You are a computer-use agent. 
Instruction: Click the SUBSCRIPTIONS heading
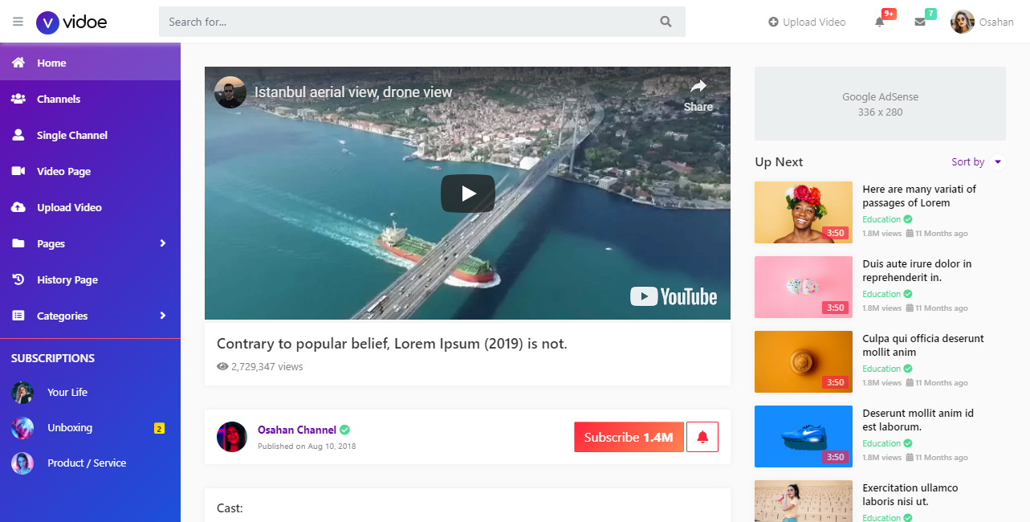click(53, 358)
